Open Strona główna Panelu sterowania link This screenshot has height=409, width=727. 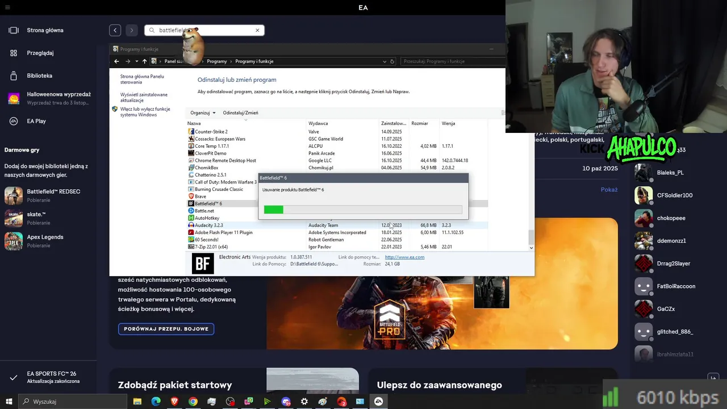(x=142, y=79)
